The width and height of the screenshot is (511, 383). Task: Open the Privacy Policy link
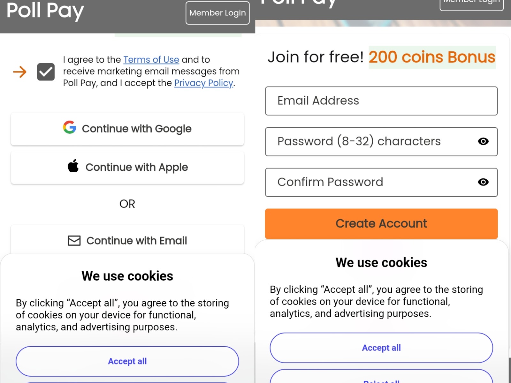[x=203, y=83]
